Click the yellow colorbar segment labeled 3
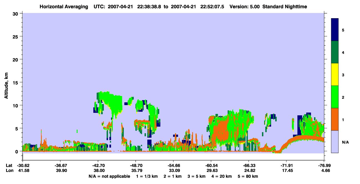The image size is (360, 184). tap(335, 74)
